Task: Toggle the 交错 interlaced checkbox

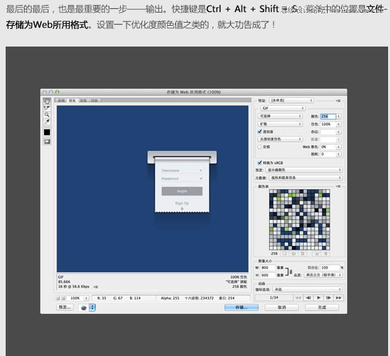Action: (260, 147)
